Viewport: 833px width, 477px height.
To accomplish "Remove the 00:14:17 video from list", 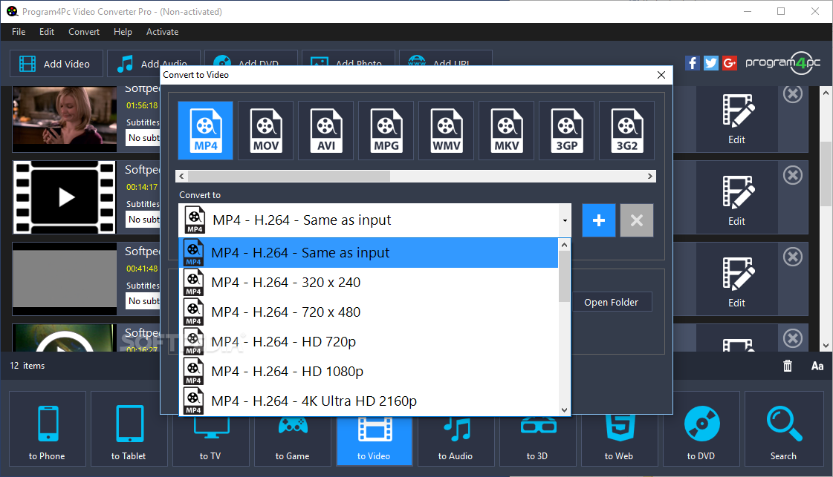I will pos(793,175).
